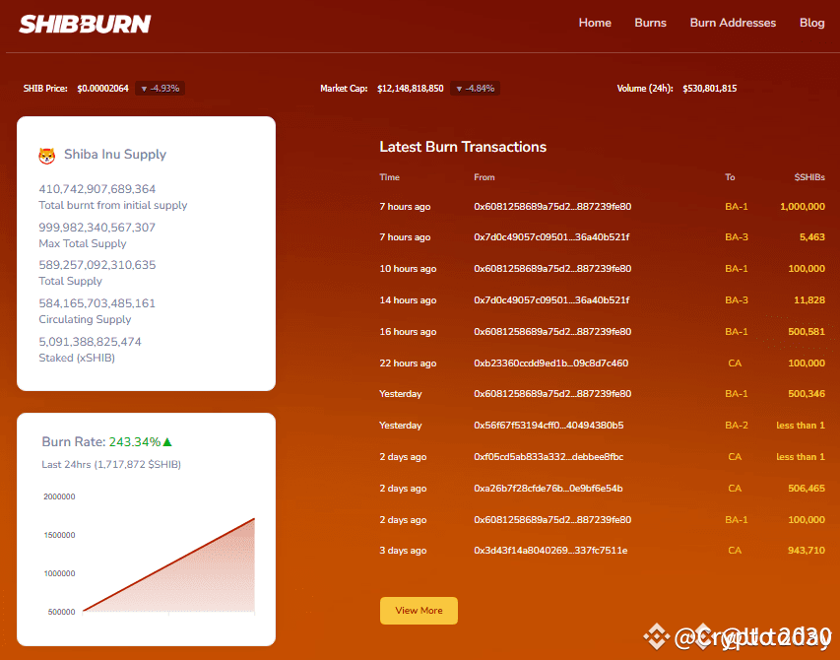Image resolution: width=840 pixels, height=660 pixels.
Task: Click SHIB price change badge -4.93%
Action: (161, 89)
